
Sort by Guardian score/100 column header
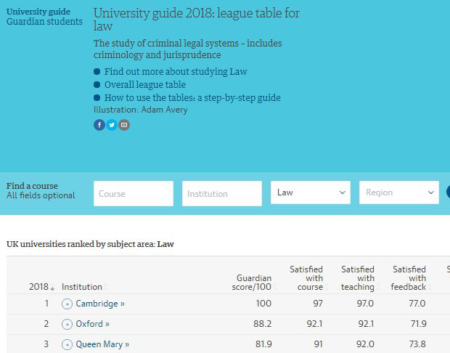click(254, 283)
